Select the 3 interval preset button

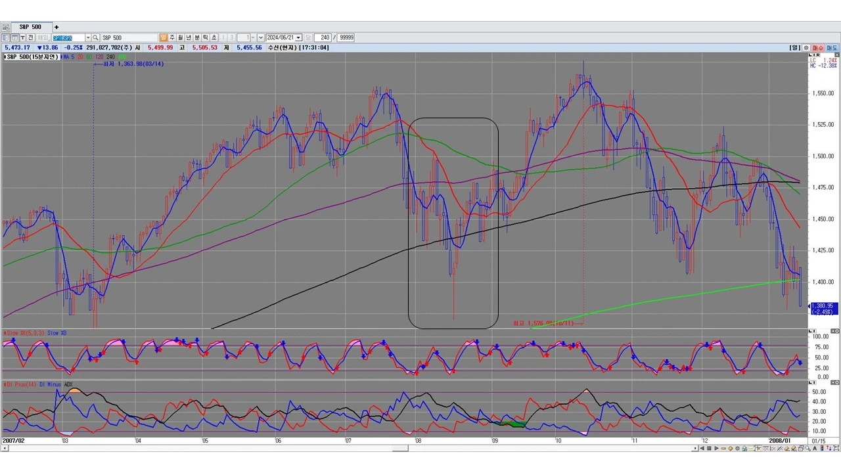pos(232,38)
